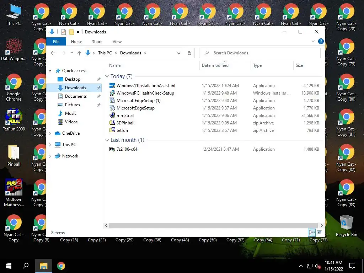Select Windows11InstallationAssistant file icon

pyautogui.click(x=112, y=86)
